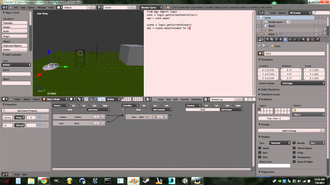Open the Render properties tab (camera icon)
The width and height of the screenshot is (330, 185).
click(267, 39)
